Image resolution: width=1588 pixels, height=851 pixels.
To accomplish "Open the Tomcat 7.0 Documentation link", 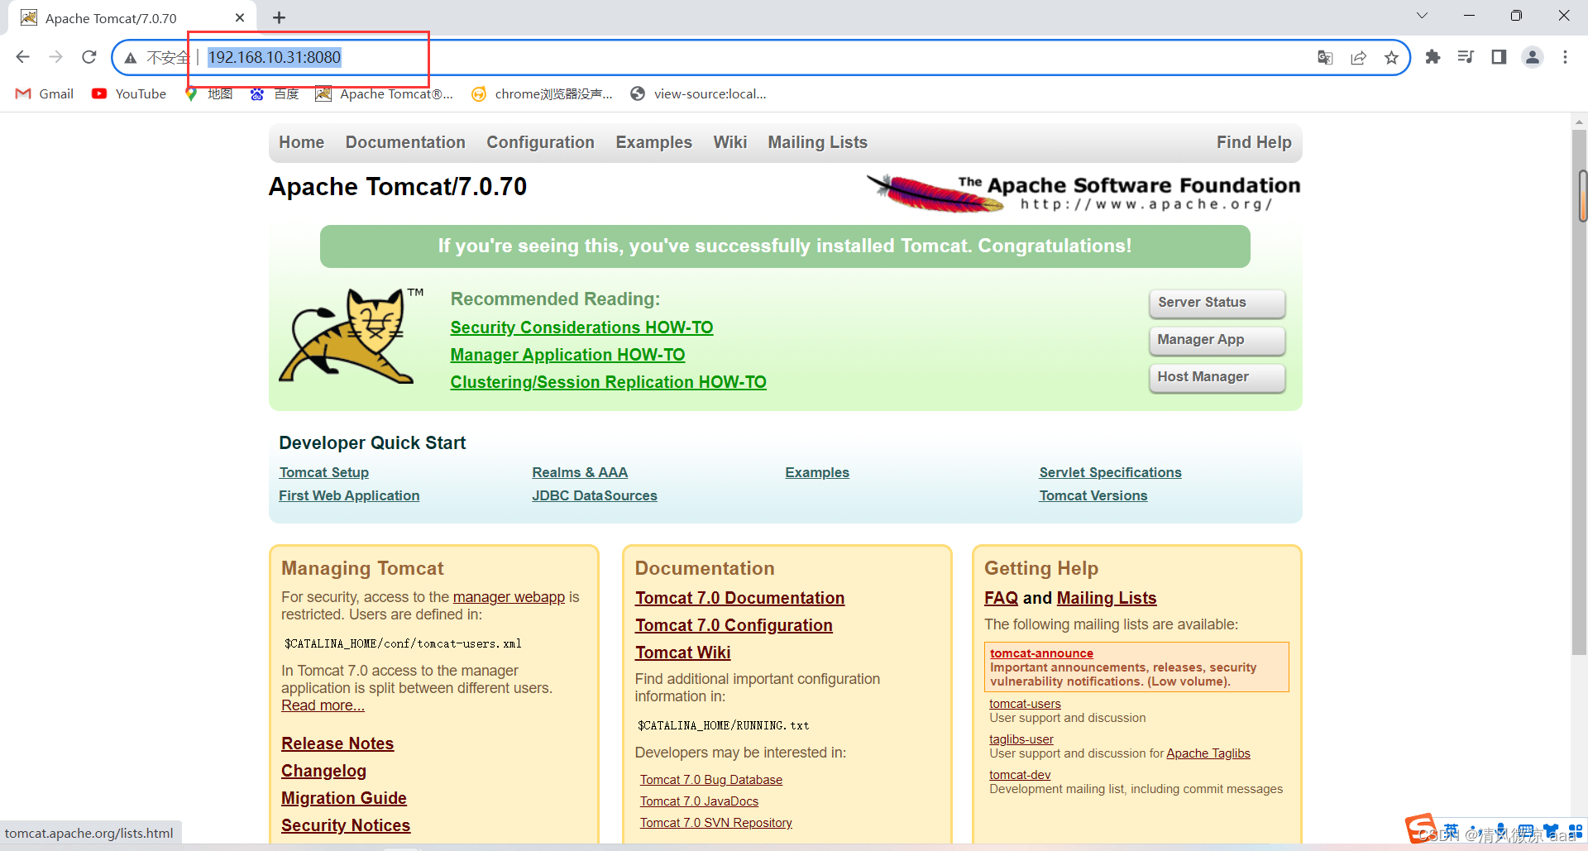I will click(740, 598).
